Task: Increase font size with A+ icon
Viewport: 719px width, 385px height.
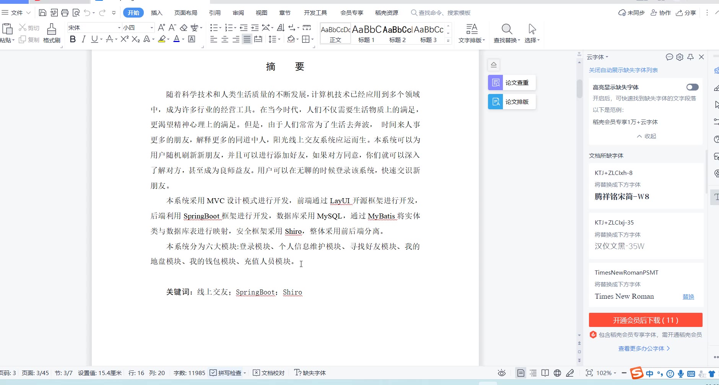Action: coord(161,27)
